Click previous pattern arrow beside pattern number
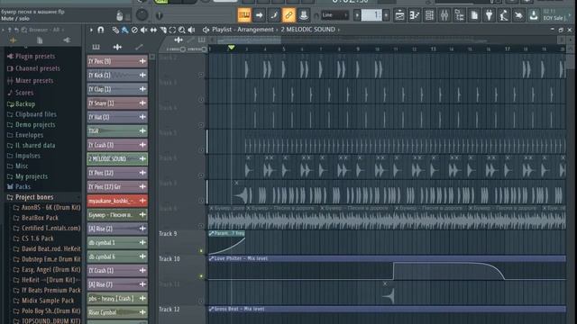Image resolution: width=577 pixels, height=324 pixels. pos(357,15)
